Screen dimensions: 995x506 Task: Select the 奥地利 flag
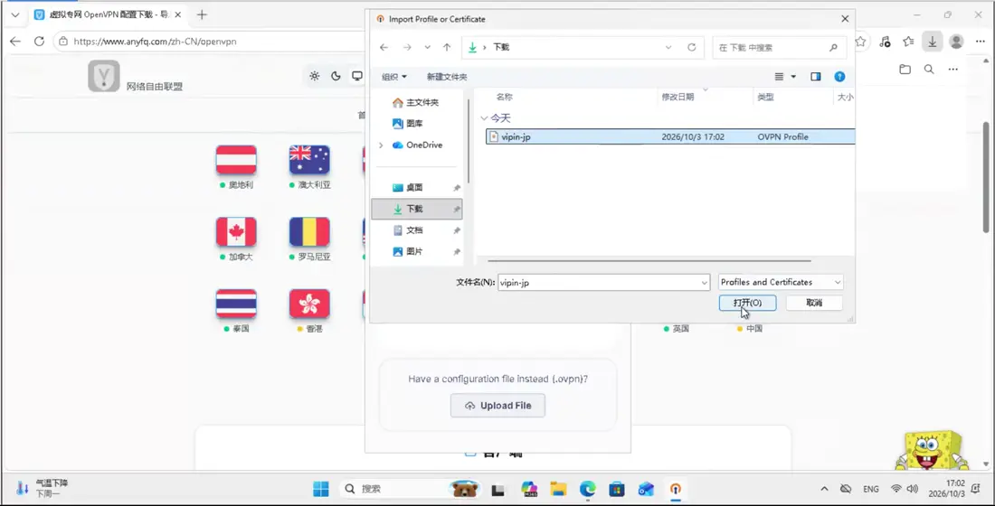click(236, 160)
